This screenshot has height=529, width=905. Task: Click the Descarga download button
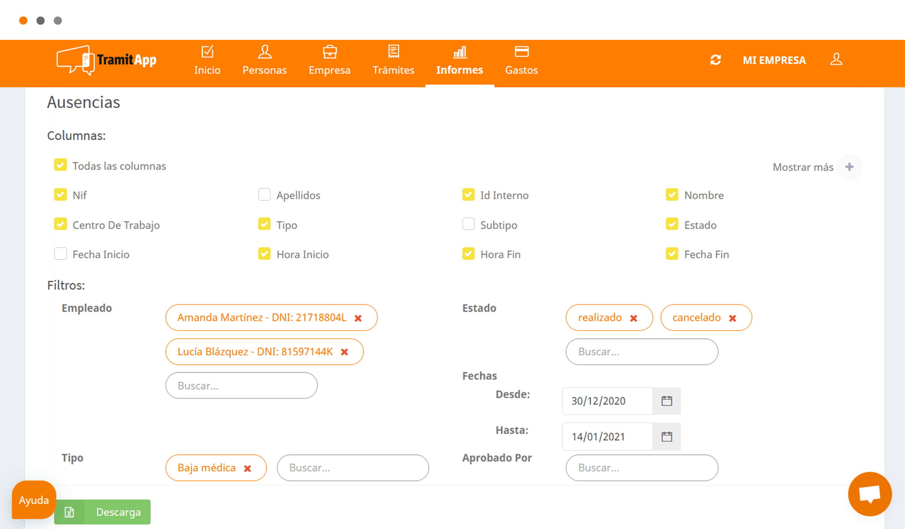pos(102,512)
